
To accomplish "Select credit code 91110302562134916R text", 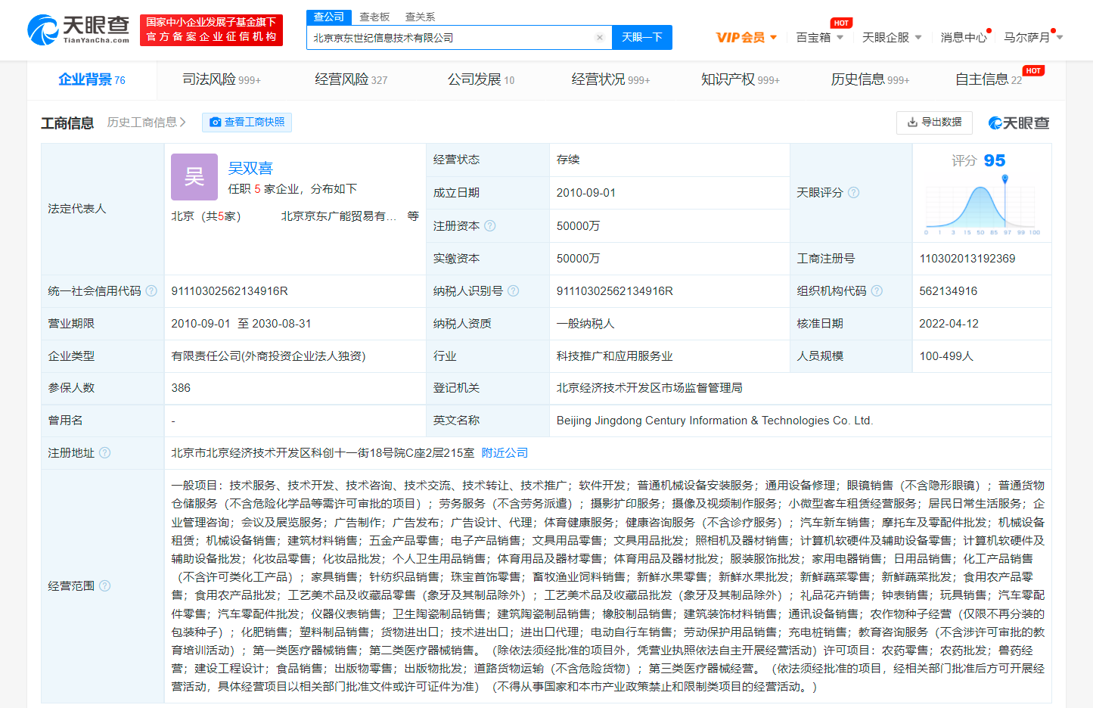I will pyautogui.click(x=229, y=290).
